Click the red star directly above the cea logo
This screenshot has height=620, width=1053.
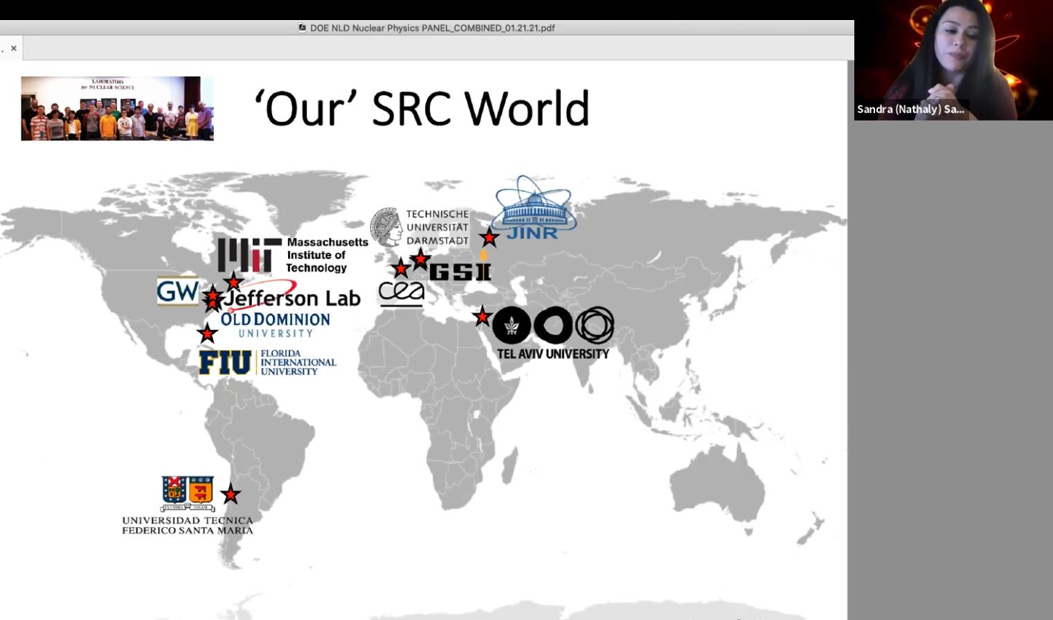[401, 267]
